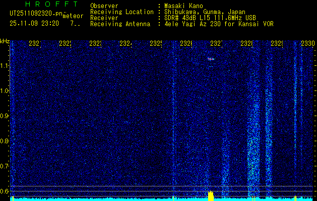Click the 'Observer' field label
The image size is (317, 201).
pos(104,6)
